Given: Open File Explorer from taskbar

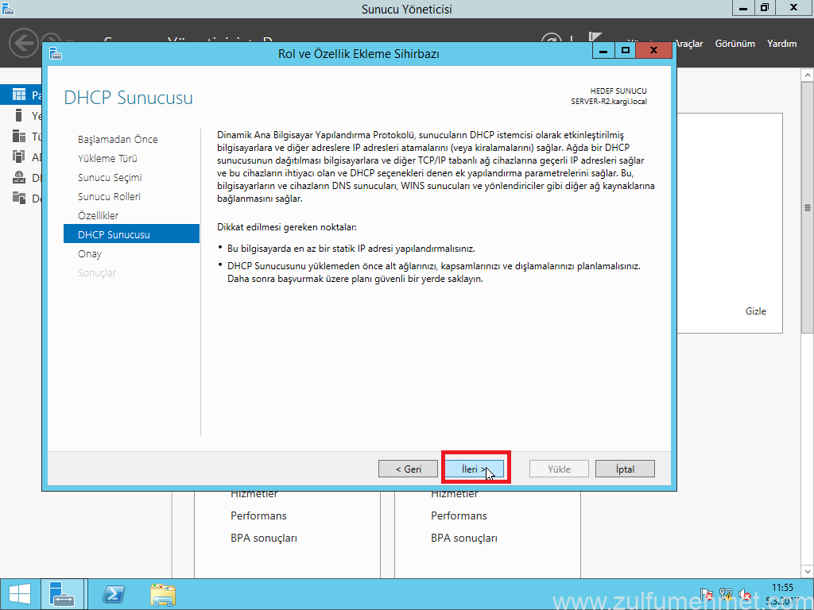Looking at the screenshot, I should [x=163, y=594].
